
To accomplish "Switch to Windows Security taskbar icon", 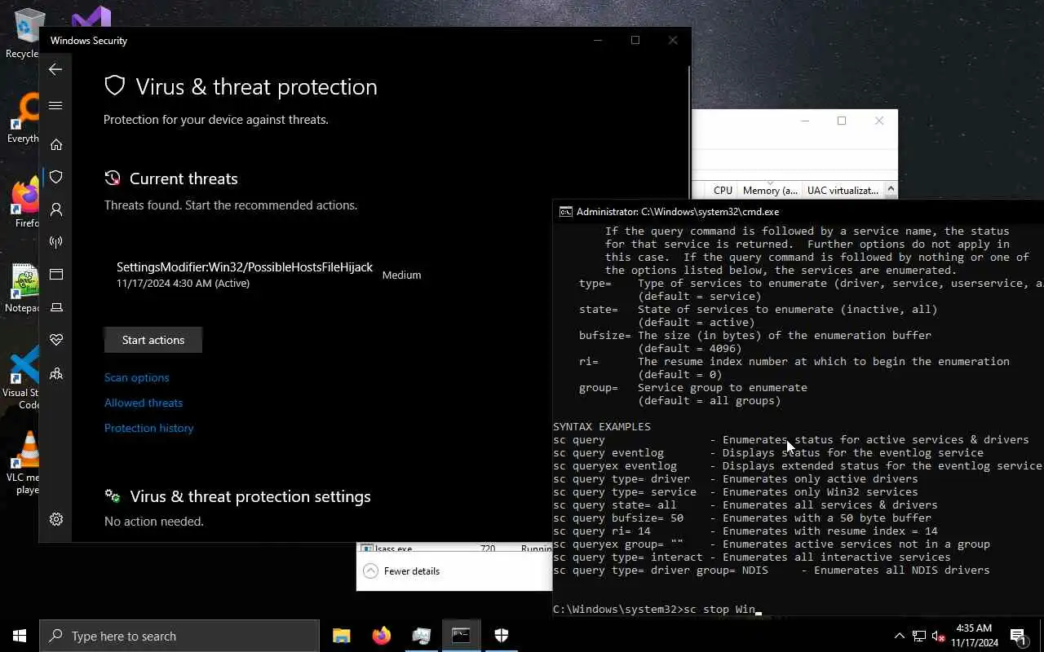I will tap(501, 636).
